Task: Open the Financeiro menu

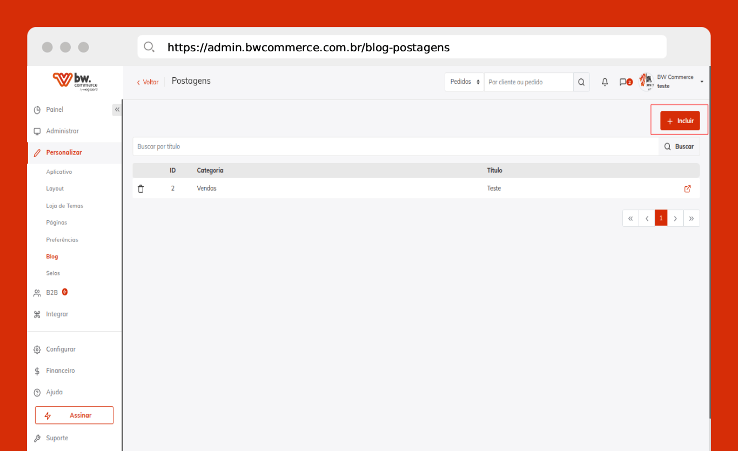Action: [x=61, y=371]
